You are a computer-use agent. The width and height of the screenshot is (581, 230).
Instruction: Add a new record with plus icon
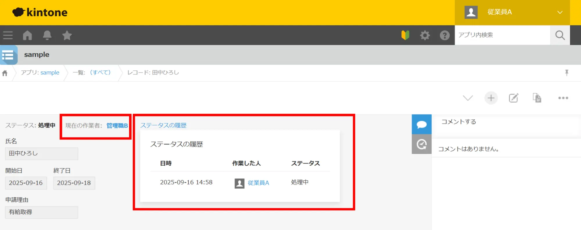pyautogui.click(x=491, y=98)
